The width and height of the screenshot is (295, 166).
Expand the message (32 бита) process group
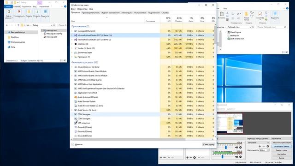[72, 31]
